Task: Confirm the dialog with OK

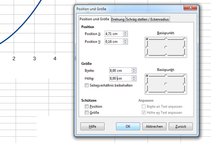Action: [x=128, y=126]
